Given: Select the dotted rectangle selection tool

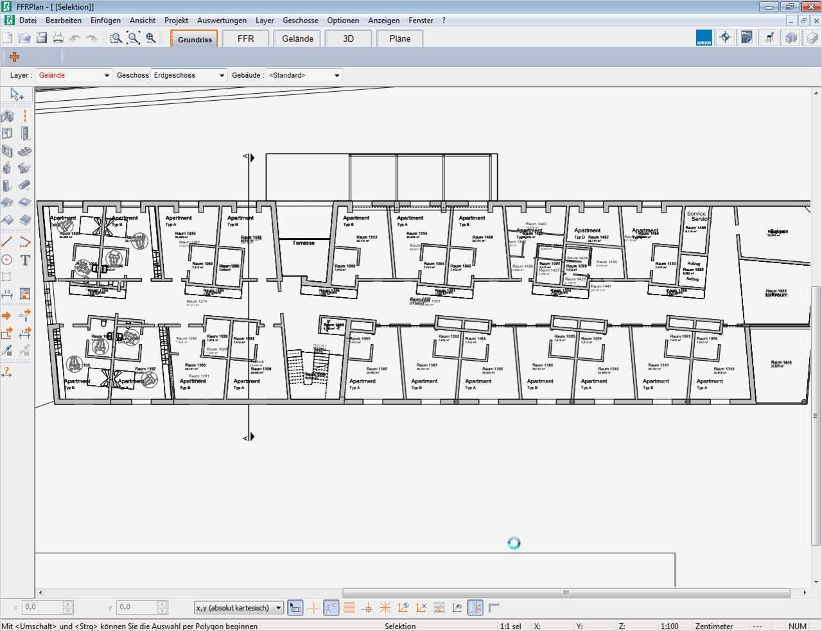Looking at the screenshot, I should point(7,277).
